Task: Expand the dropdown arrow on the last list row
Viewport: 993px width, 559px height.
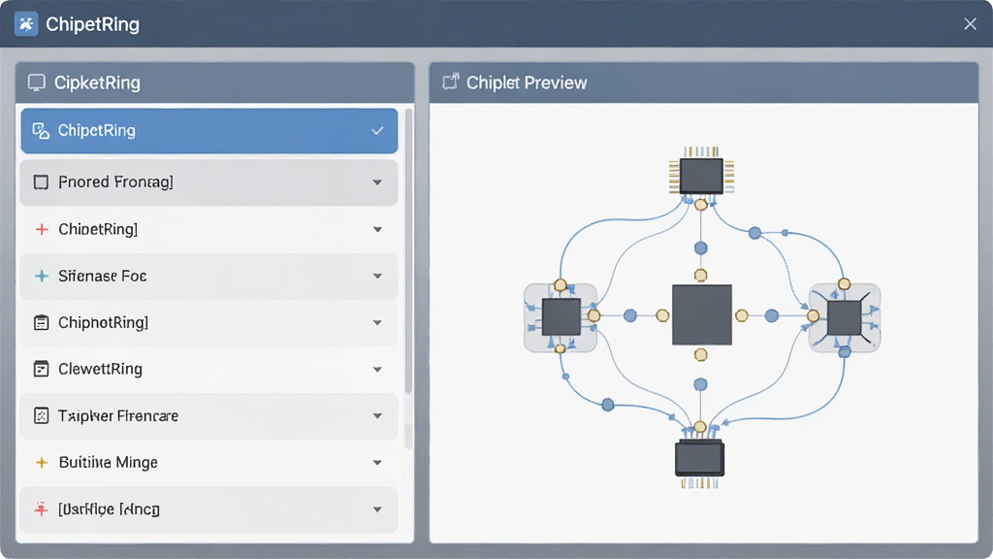Action: [x=377, y=510]
